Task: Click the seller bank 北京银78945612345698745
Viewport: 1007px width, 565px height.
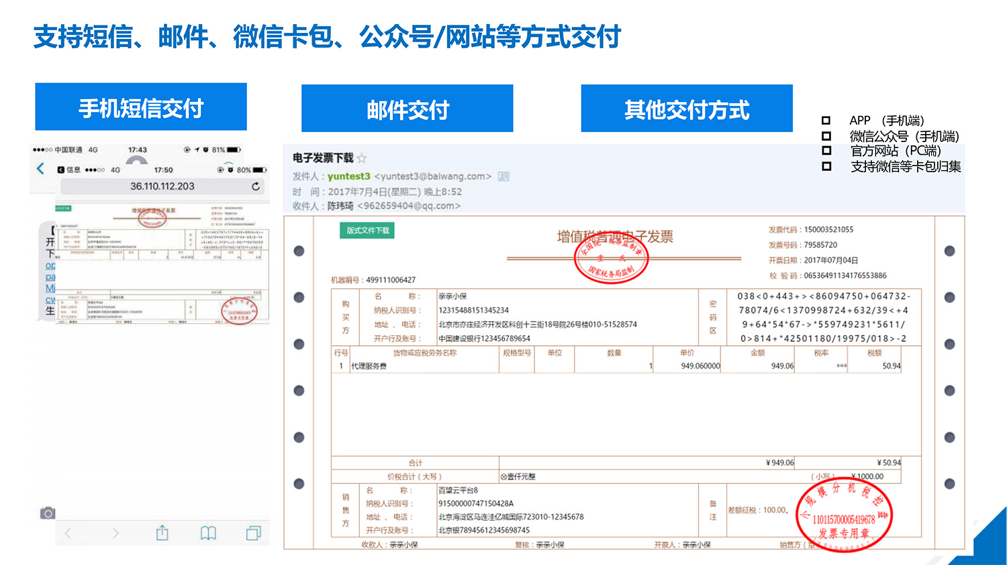Action: (x=484, y=530)
